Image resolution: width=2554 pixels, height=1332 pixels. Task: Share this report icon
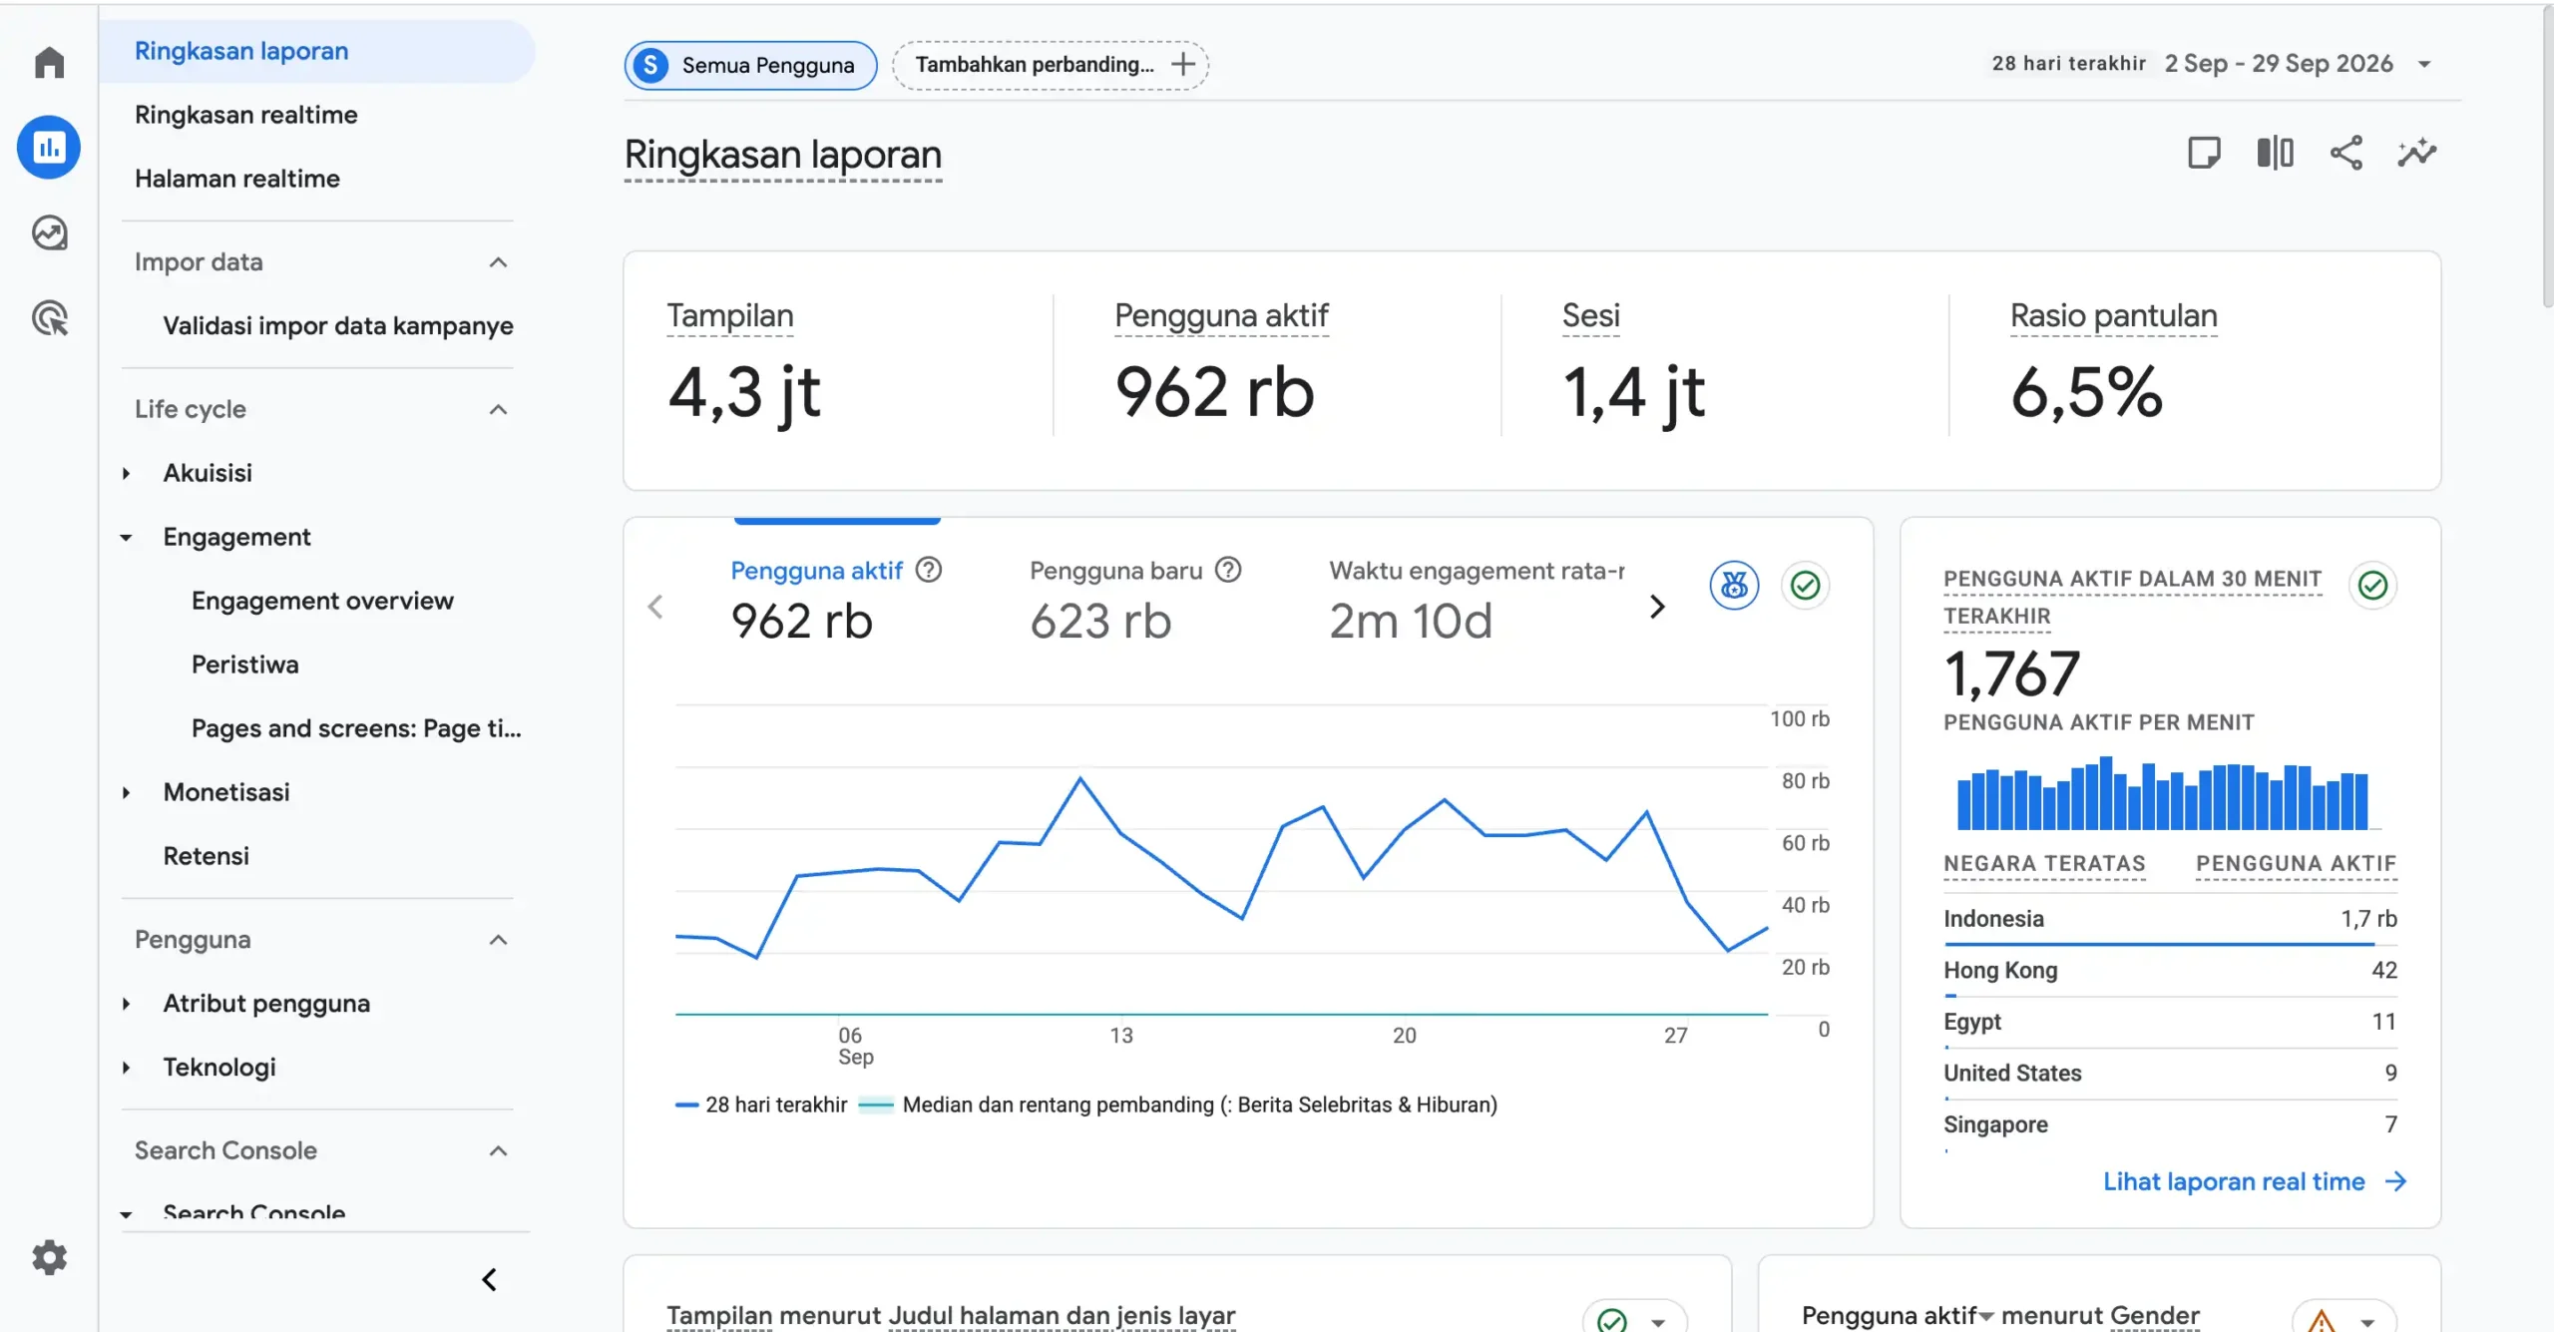tap(2345, 153)
